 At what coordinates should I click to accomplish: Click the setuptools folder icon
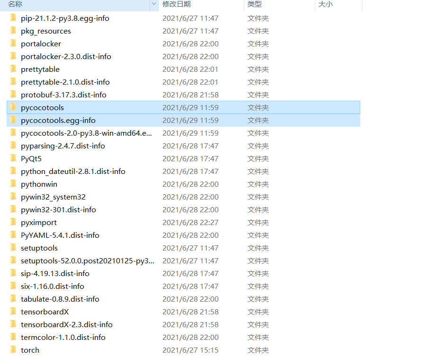pyautogui.click(x=13, y=248)
